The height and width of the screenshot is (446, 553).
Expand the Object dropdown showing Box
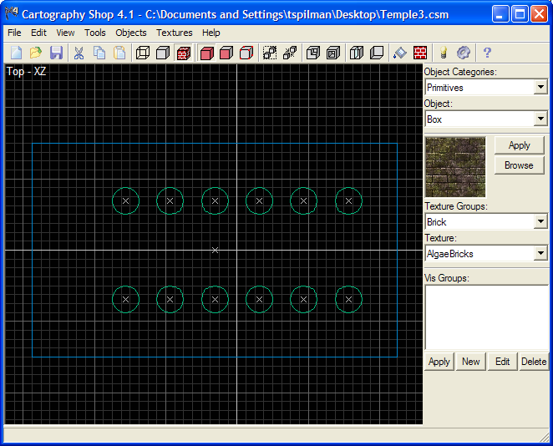point(540,119)
